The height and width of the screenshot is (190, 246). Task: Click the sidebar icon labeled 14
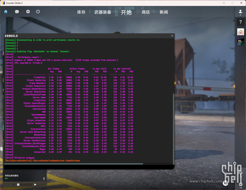240,185
